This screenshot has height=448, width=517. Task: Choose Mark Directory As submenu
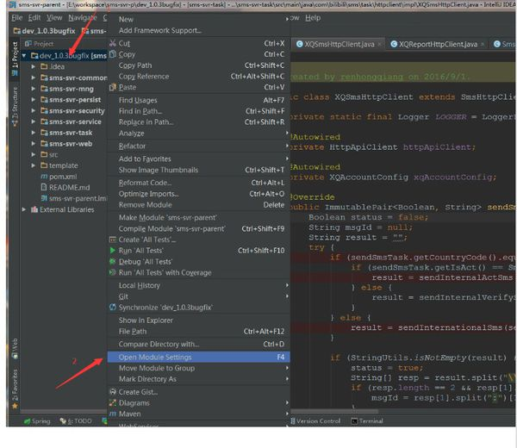(x=199, y=379)
